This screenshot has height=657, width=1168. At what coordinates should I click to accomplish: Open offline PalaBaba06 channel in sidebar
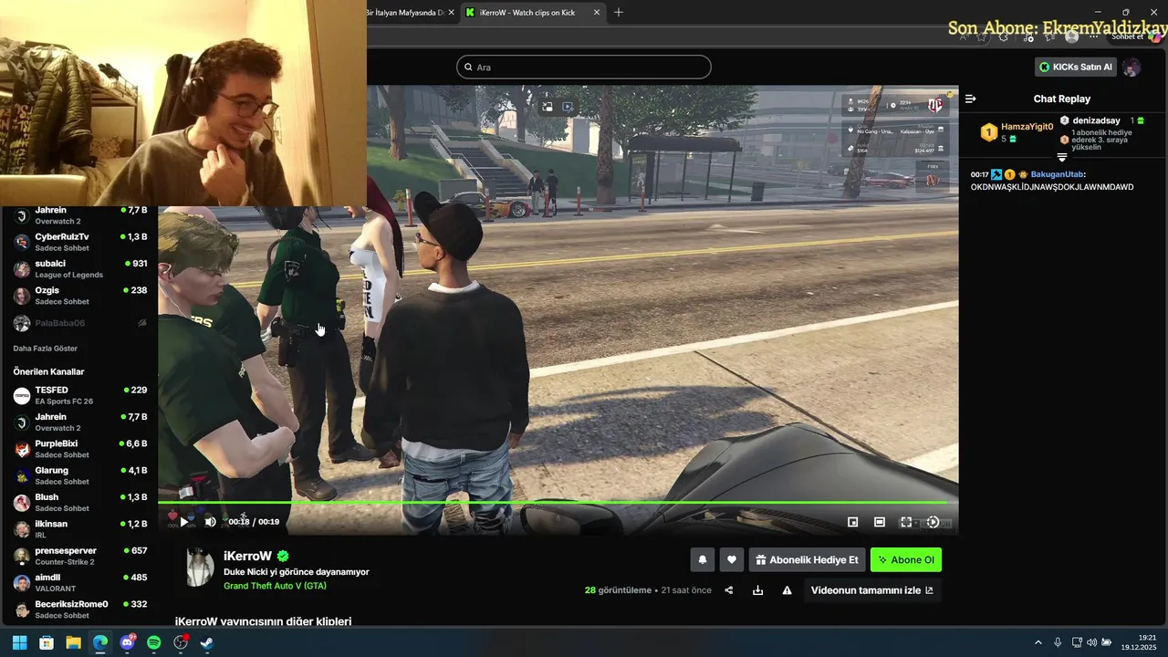80,323
